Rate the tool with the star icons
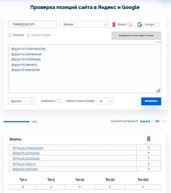This screenshot has height=193, width=171. [x=146, y=121]
